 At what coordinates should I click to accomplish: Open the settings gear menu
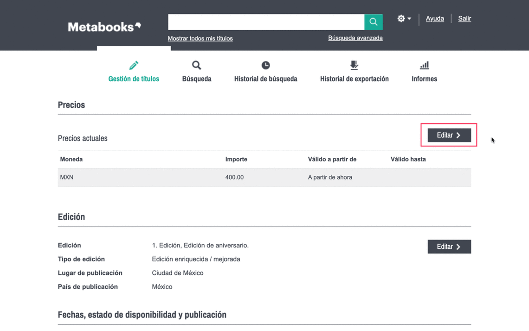pyautogui.click(x=404, y=19)
